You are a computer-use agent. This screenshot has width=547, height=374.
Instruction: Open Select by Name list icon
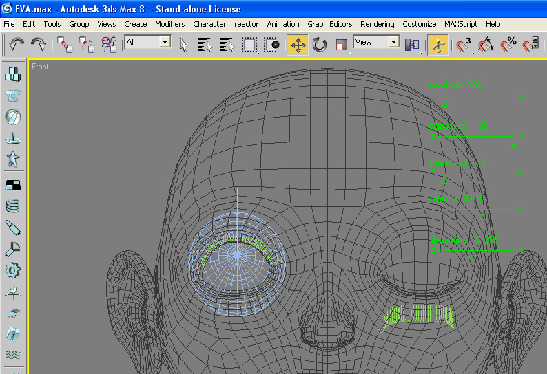(x=205, y=45)
